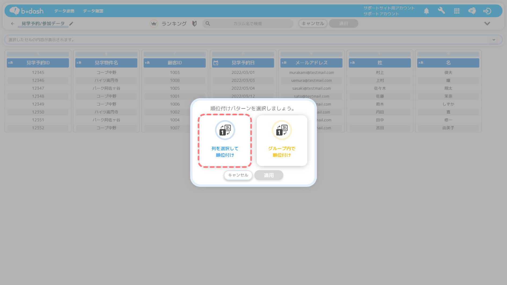507x285 pixels.
Task: Click the pencil edit icon beside data name
Action: (71, 24)
